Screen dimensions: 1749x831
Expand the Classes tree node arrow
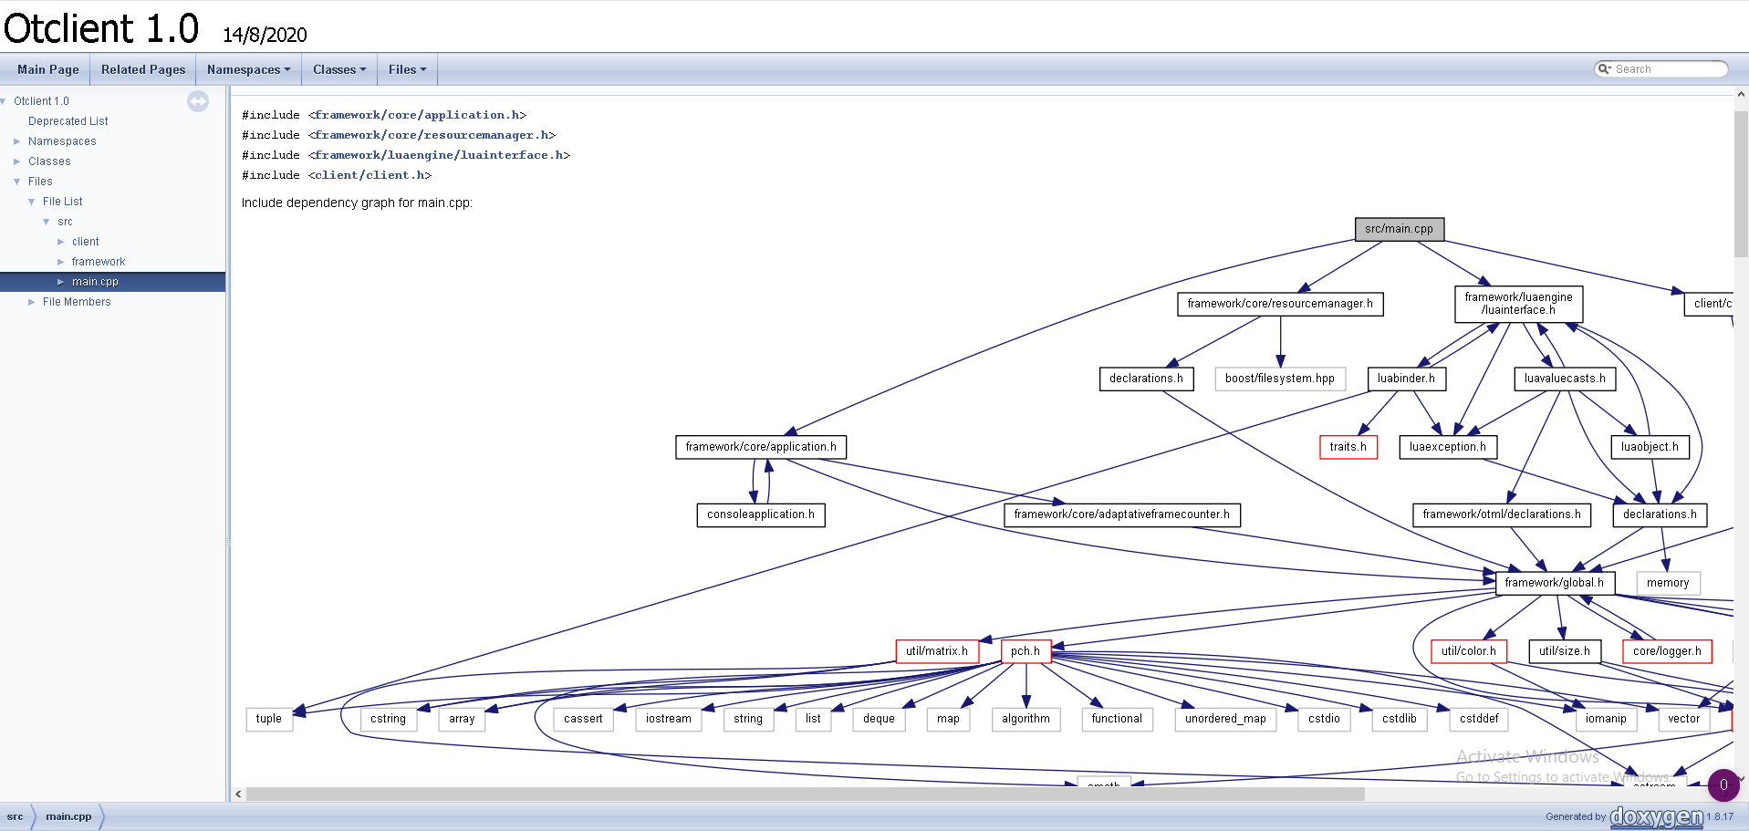click(16, 161)
